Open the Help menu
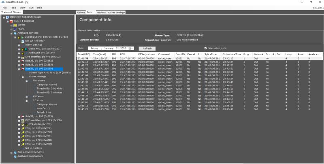Viewport: 324px width, 164px height. [40, 8]
